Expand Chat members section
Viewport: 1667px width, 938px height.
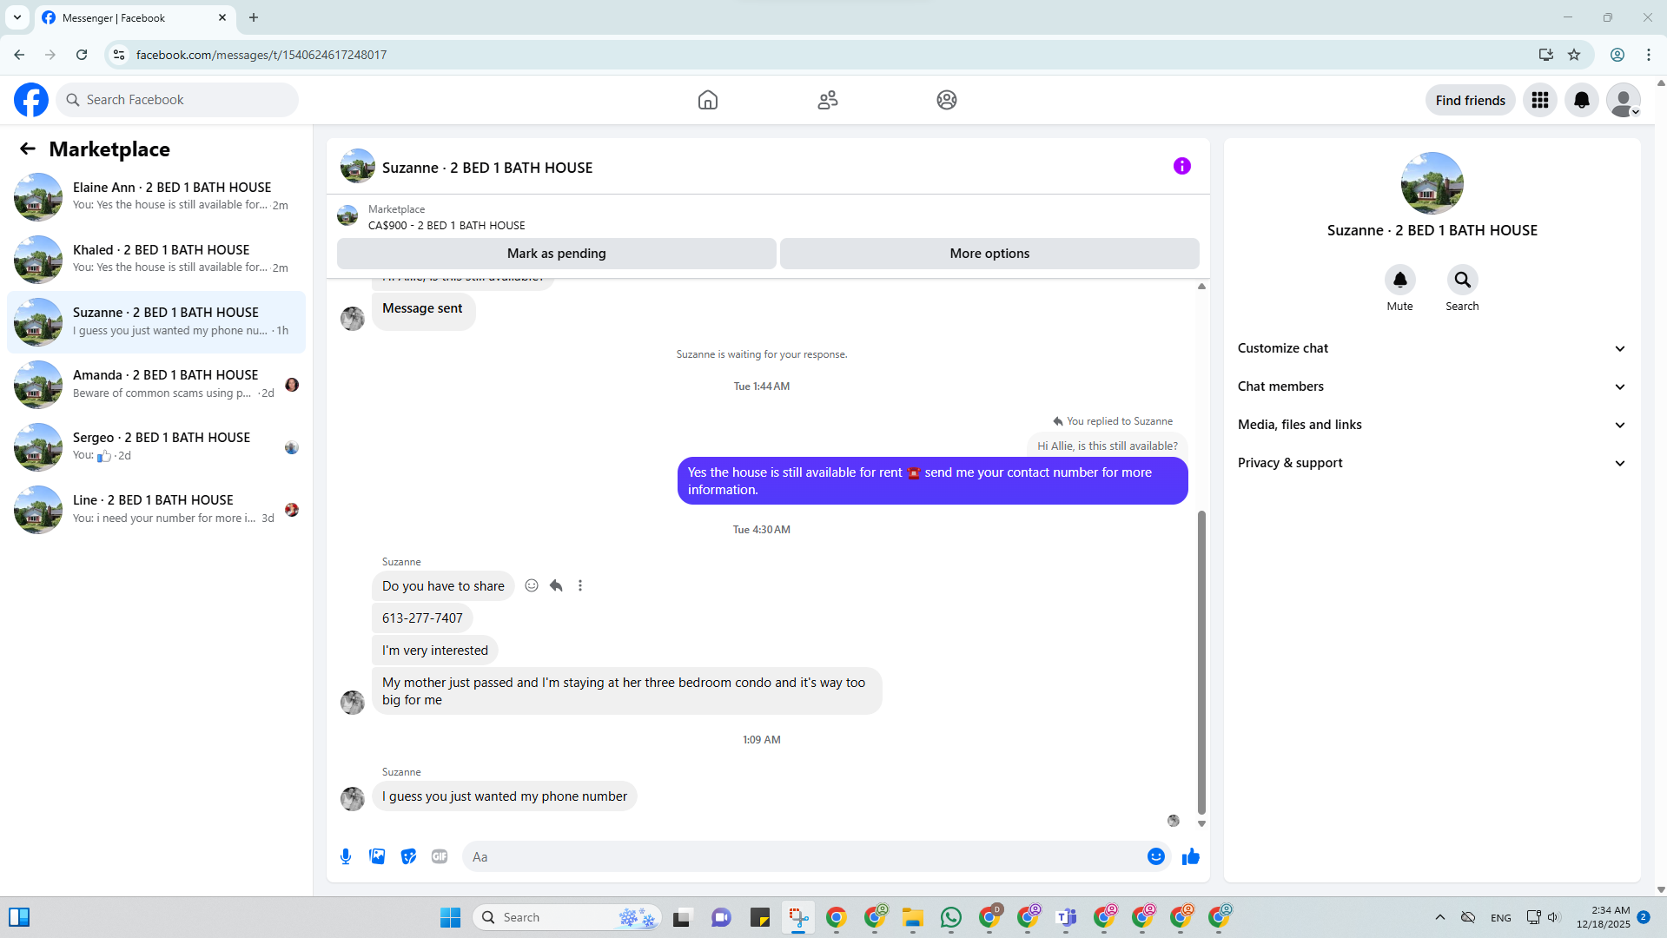tap(1432, 386)
